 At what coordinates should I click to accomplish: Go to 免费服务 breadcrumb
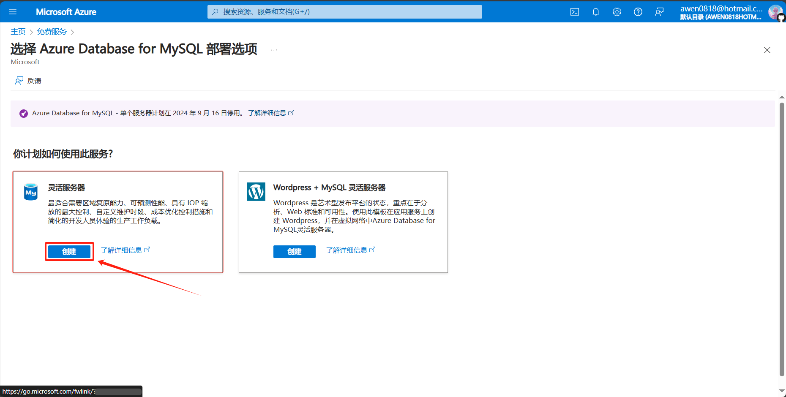tap(52, 32)
